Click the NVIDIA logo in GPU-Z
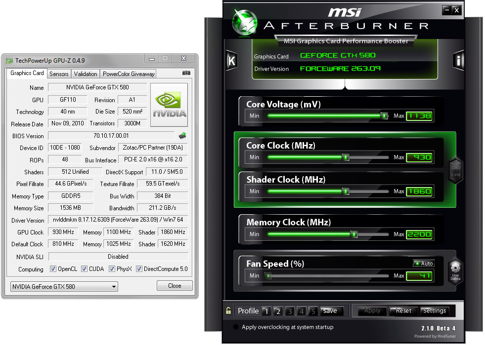 click(x=169, y=105)
